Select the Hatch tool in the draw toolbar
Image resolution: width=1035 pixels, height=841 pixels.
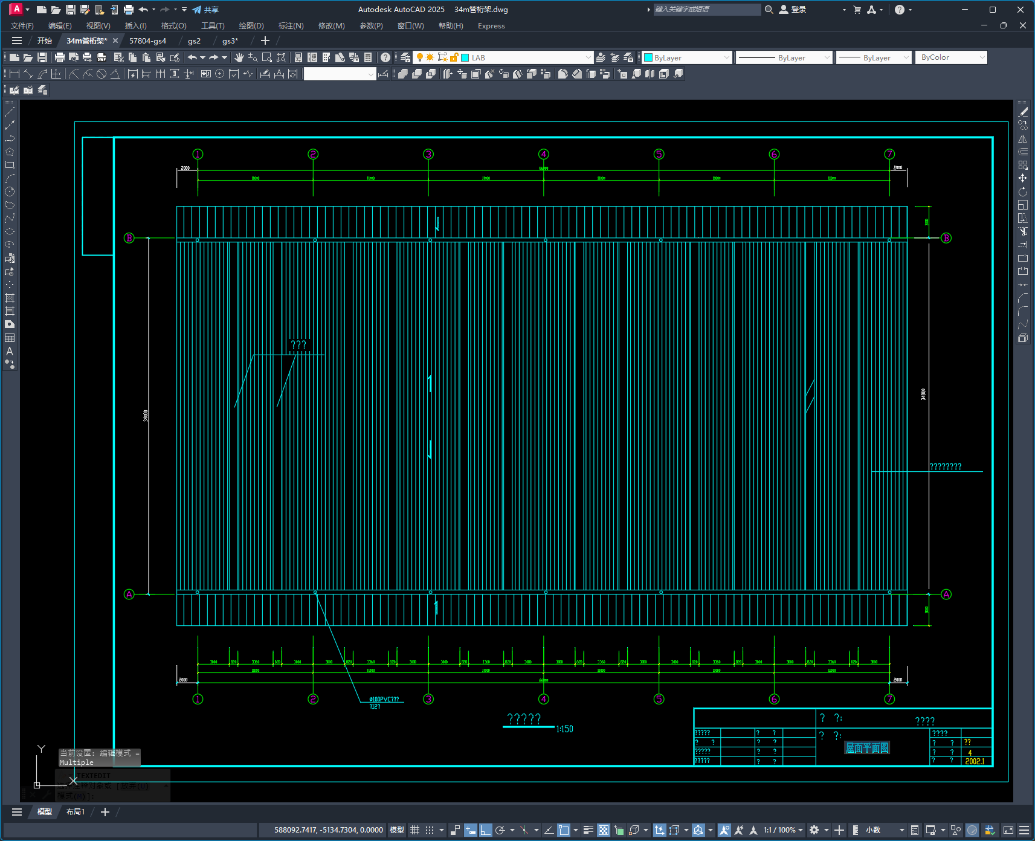tap(10, 298)
